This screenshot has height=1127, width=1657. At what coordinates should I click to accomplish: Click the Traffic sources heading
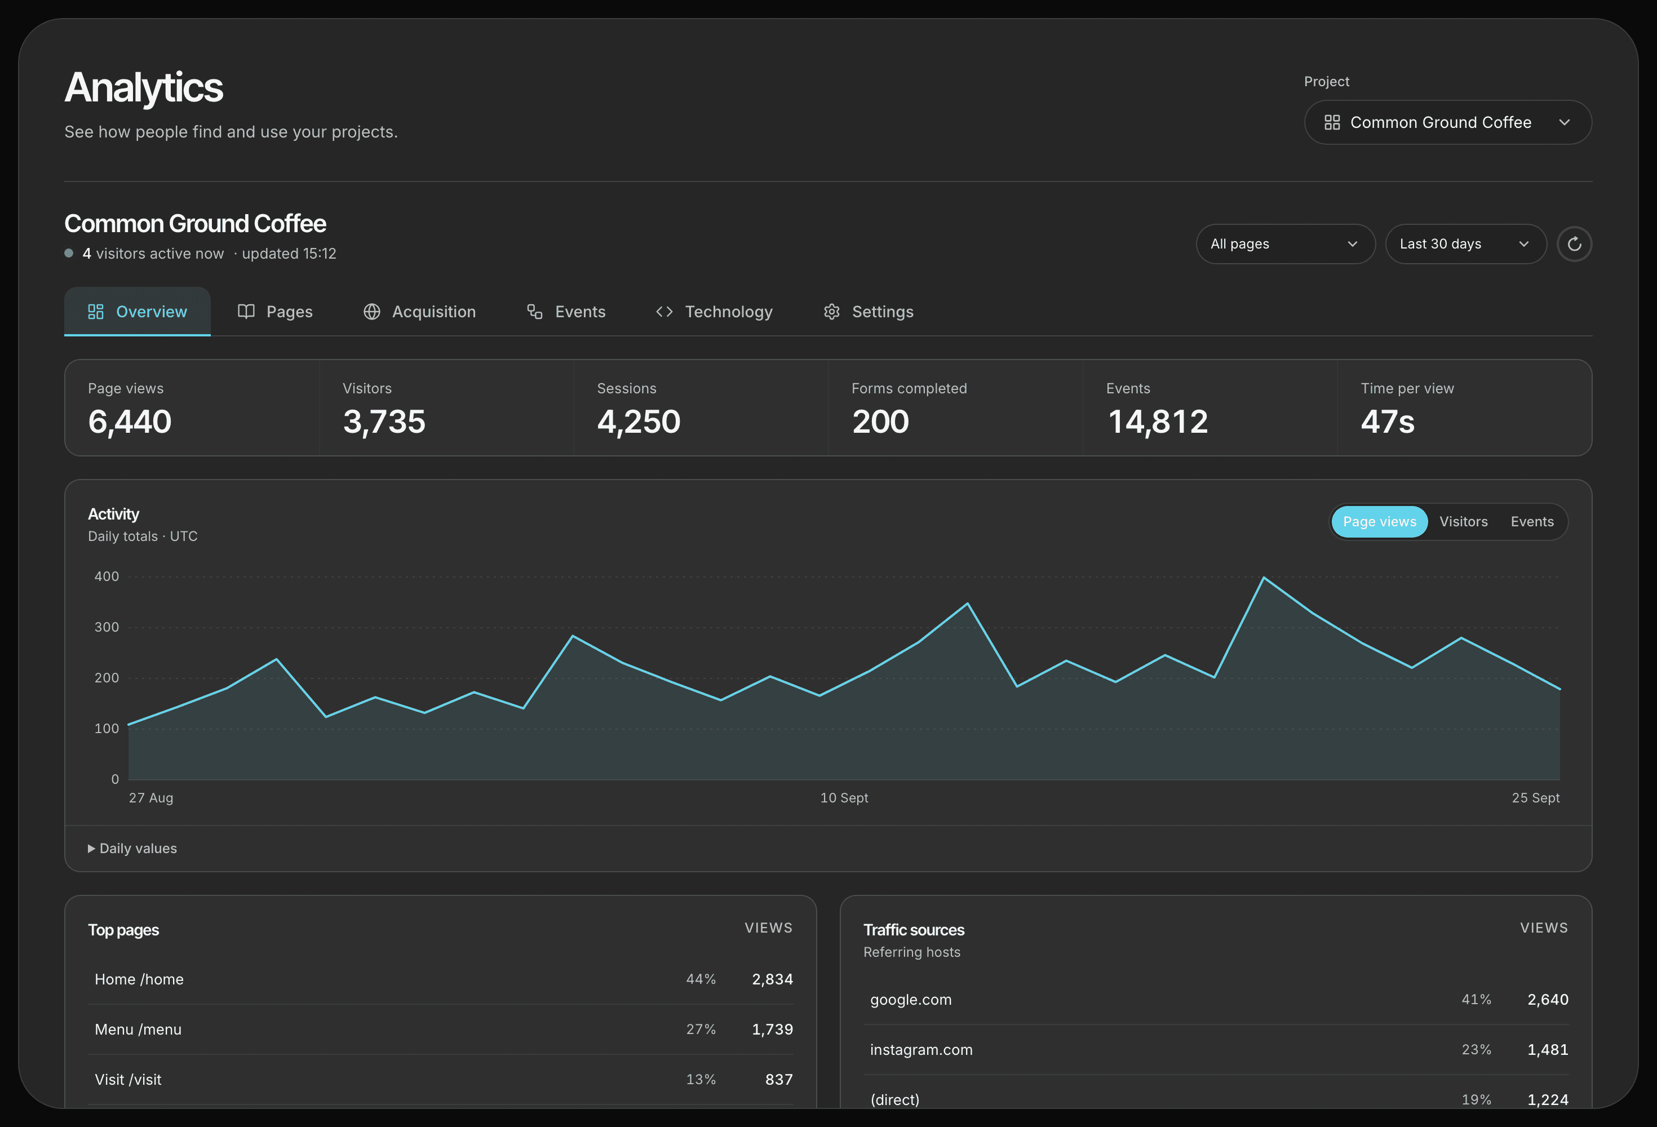914,930
